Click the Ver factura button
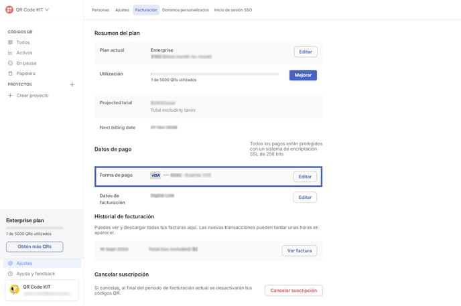 [x=300, y=250]
